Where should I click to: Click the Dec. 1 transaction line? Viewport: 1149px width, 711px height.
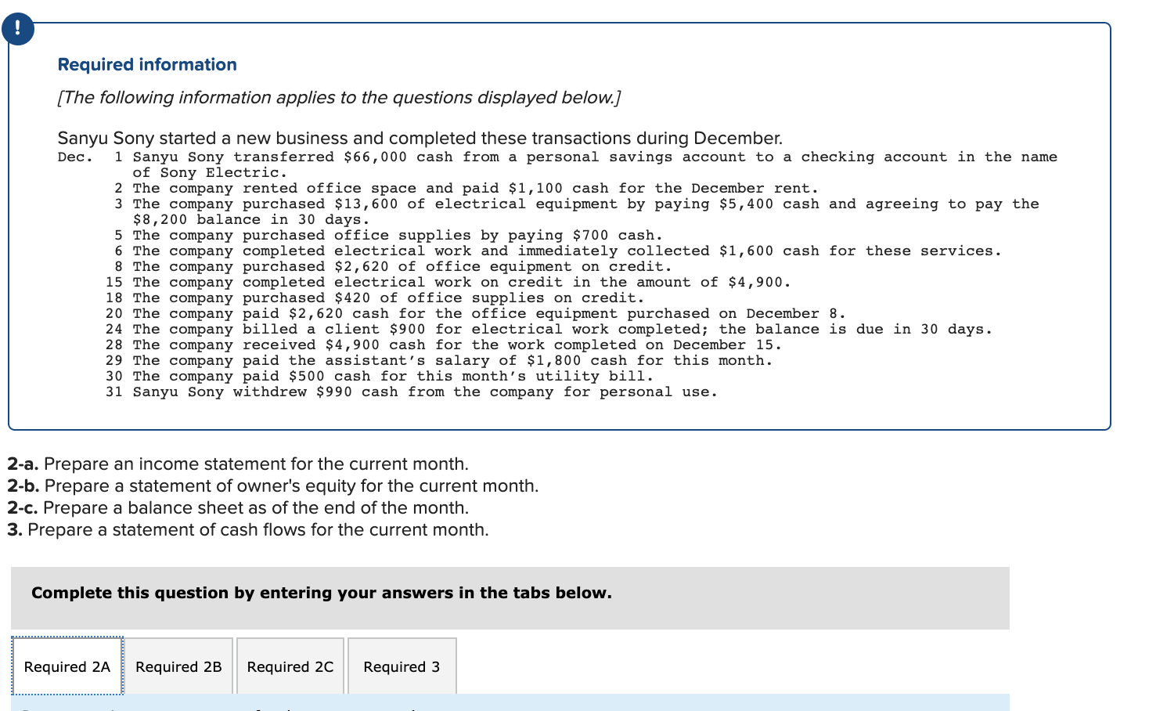[x=548, y=157]
